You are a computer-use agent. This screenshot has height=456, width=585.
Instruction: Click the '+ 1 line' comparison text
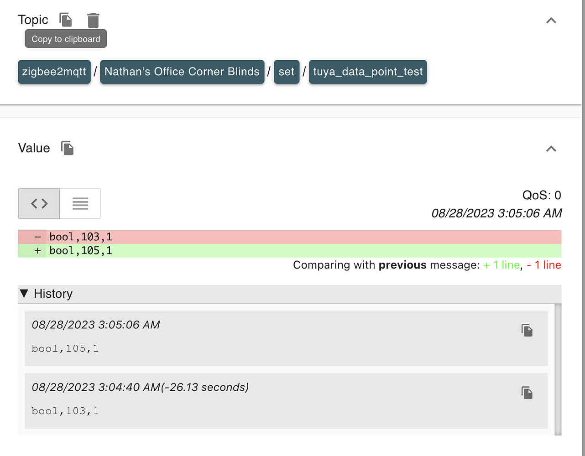point(501,265)
